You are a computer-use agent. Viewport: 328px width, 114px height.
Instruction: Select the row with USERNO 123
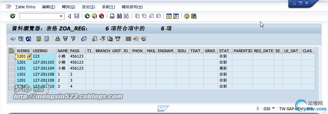click(x=12, y=56)
